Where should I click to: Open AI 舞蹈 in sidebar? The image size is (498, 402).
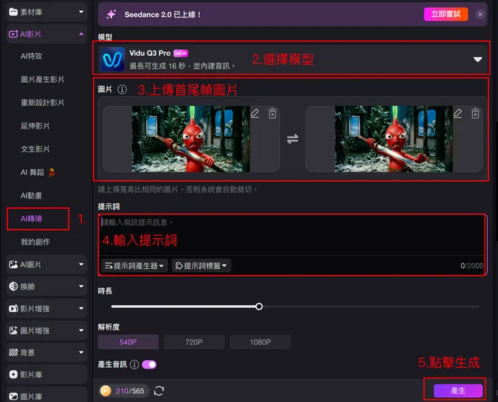coord(38,172)
